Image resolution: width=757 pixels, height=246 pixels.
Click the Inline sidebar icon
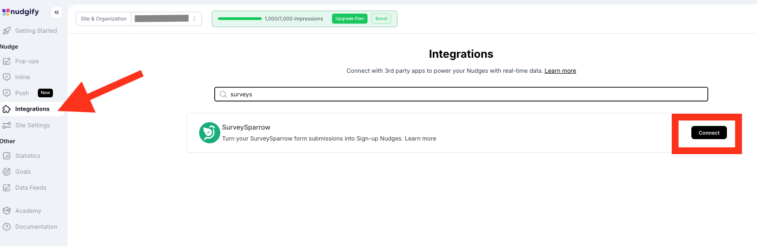[6, 77]
